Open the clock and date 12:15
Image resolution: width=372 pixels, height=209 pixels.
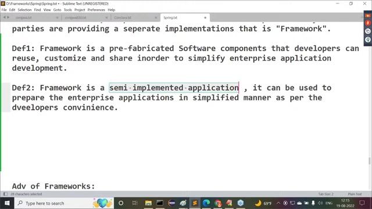[345, 203]
